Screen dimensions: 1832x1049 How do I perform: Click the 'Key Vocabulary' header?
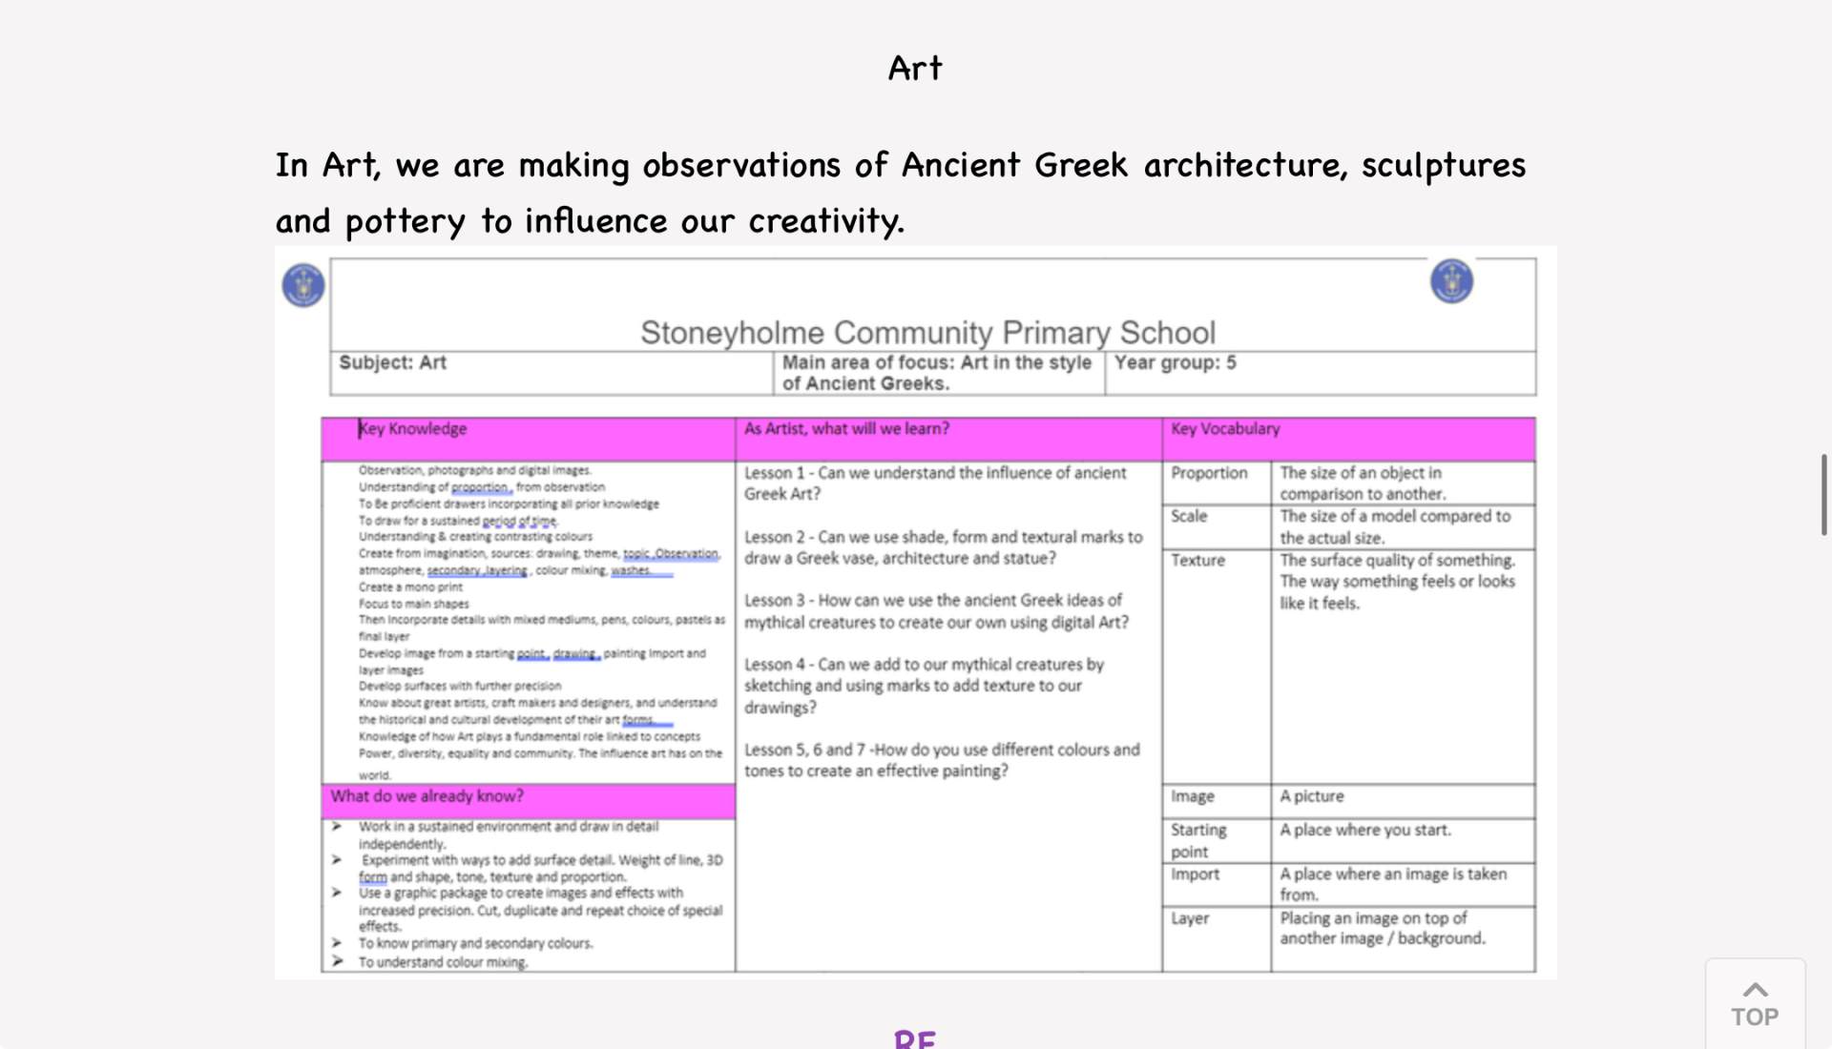click(1349, 439)
